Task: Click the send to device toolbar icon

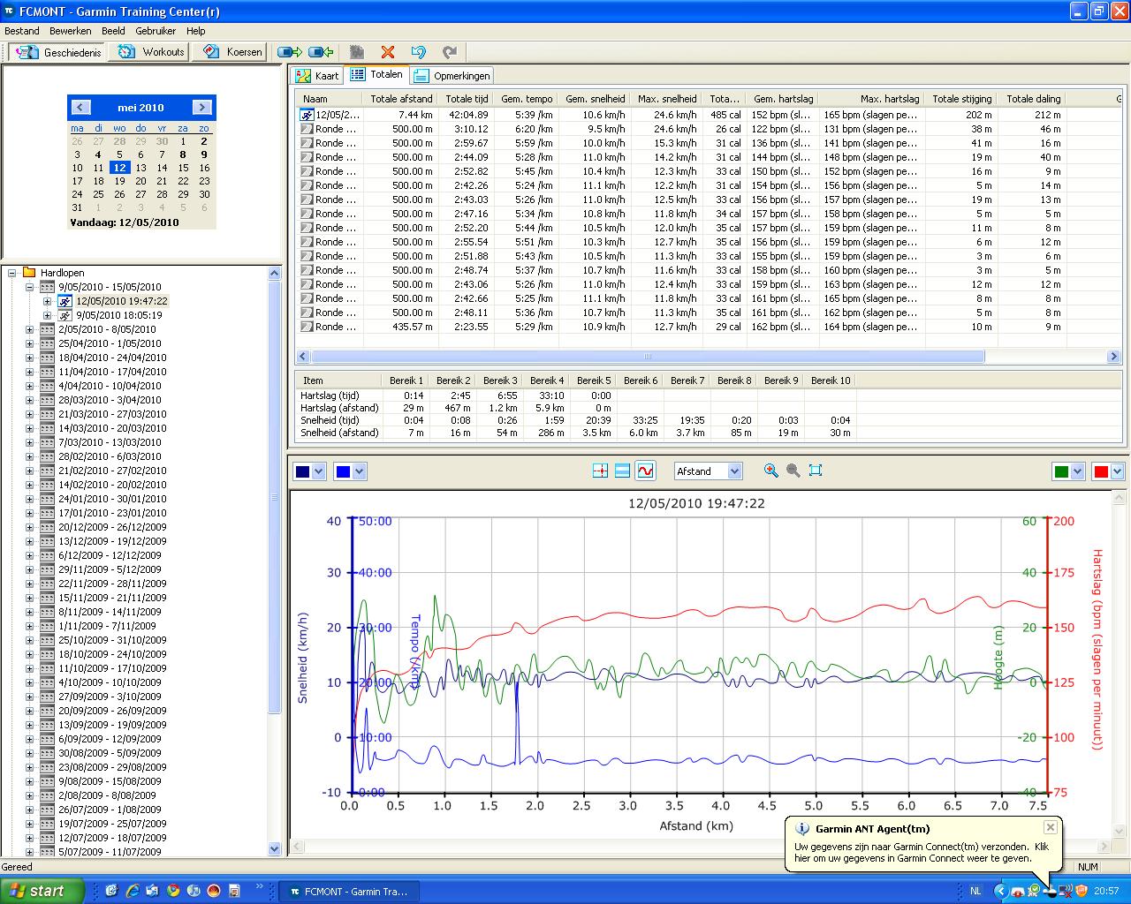Action: click(290, 52)
